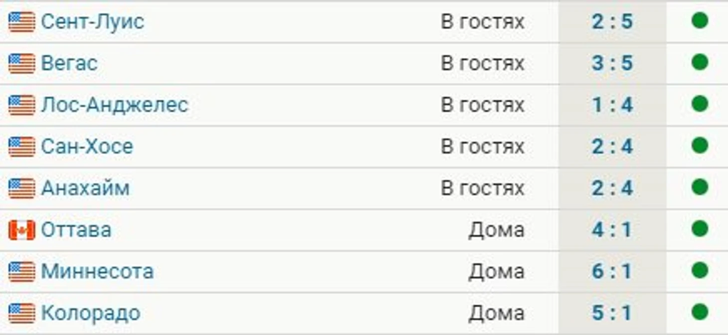The height and width of the screenshot is (335, 728).
Task: Open the Сент-Луис team link
Action: pyautogui.click(x=92, y=21)
